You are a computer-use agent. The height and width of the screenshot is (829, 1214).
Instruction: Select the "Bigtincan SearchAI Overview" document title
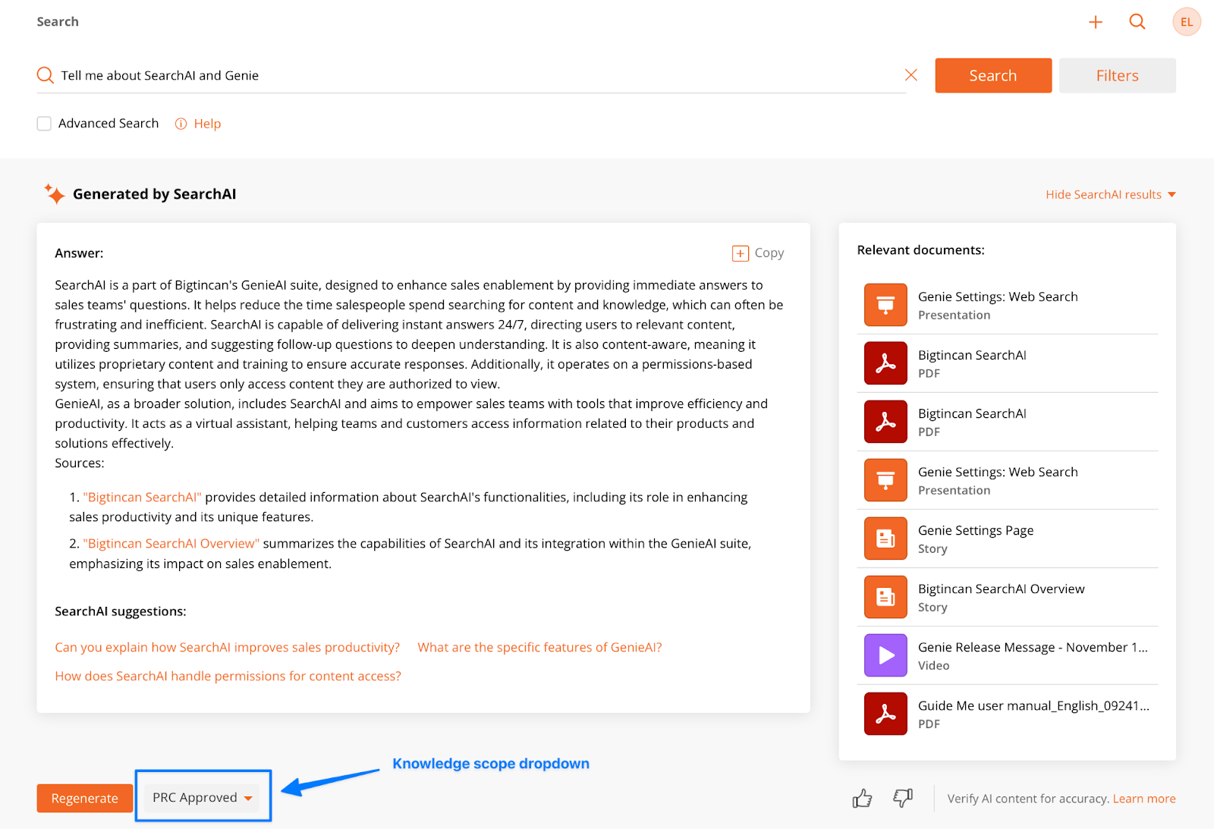(1002, 589)
